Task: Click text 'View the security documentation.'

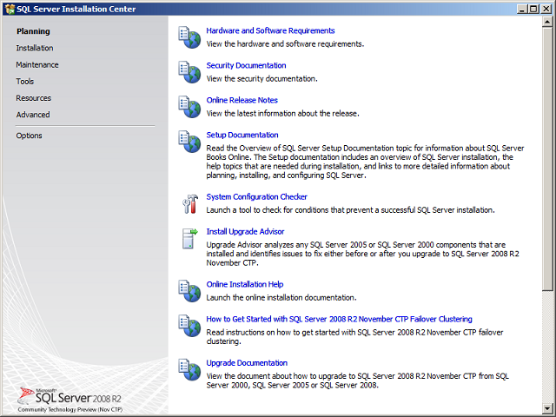Action: 262,79
